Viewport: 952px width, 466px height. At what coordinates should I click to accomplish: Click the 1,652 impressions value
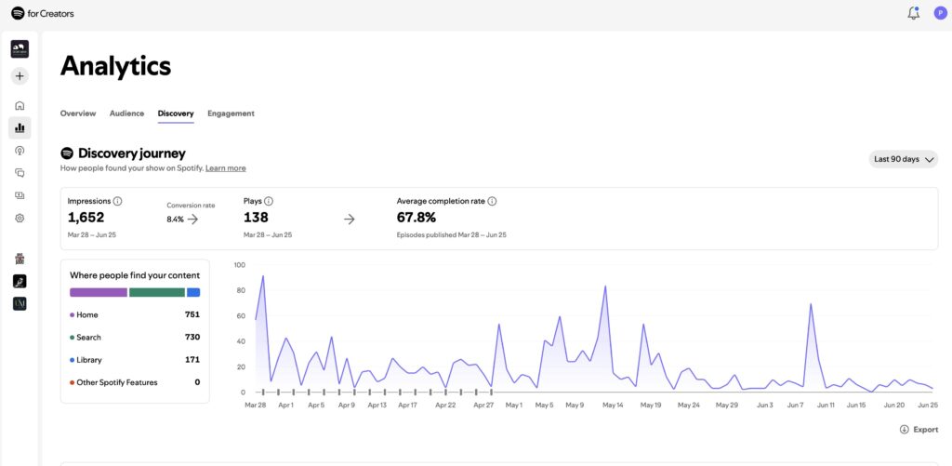click(x=86, y=218)
